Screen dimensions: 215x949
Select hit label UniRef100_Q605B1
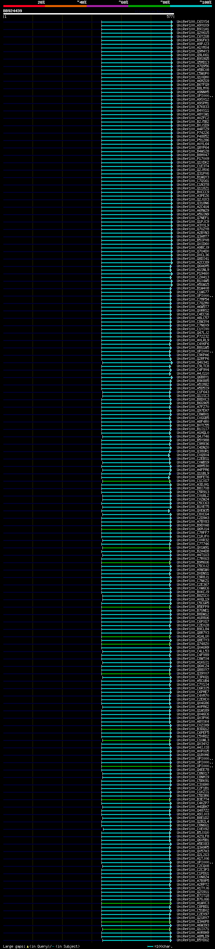[193, 840]
